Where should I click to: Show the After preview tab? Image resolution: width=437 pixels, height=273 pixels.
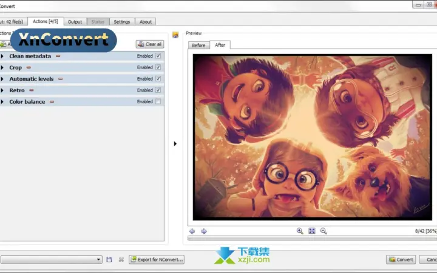click(x=220, y=45)
